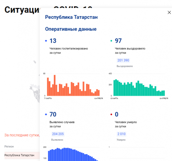172x161 pixels.
Task: Click the Человек умерло за сутки label
Action: (x=126, y=124)
